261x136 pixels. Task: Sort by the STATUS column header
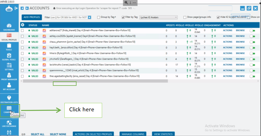[33, 25]
